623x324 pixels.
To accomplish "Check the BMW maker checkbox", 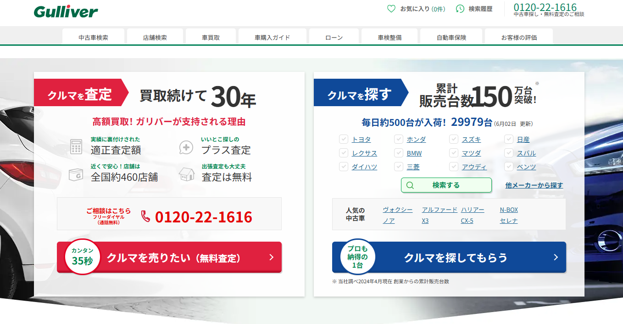I will [399, 153].
